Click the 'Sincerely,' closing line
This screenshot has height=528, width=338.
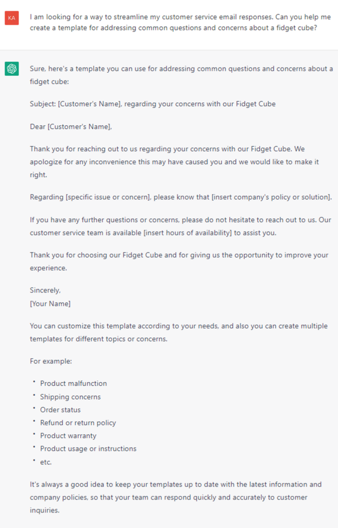point(45,290)
